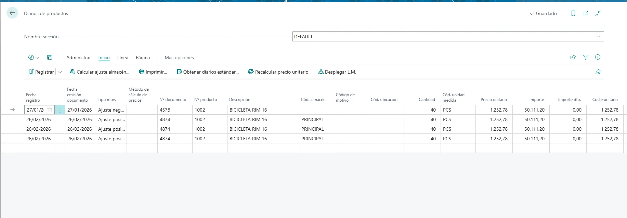Click Calcular ajuste almacén button
Viewport: 627px width, 218px height.
[100, 72]
